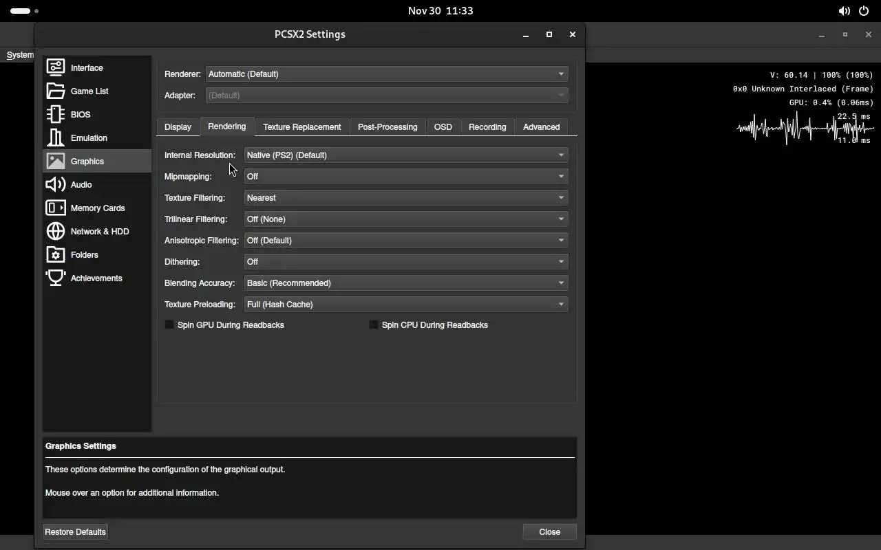Open Emulation settings icon in sidebar
The width and height of the screenshot is (881, 550).
tap(56, 137)
